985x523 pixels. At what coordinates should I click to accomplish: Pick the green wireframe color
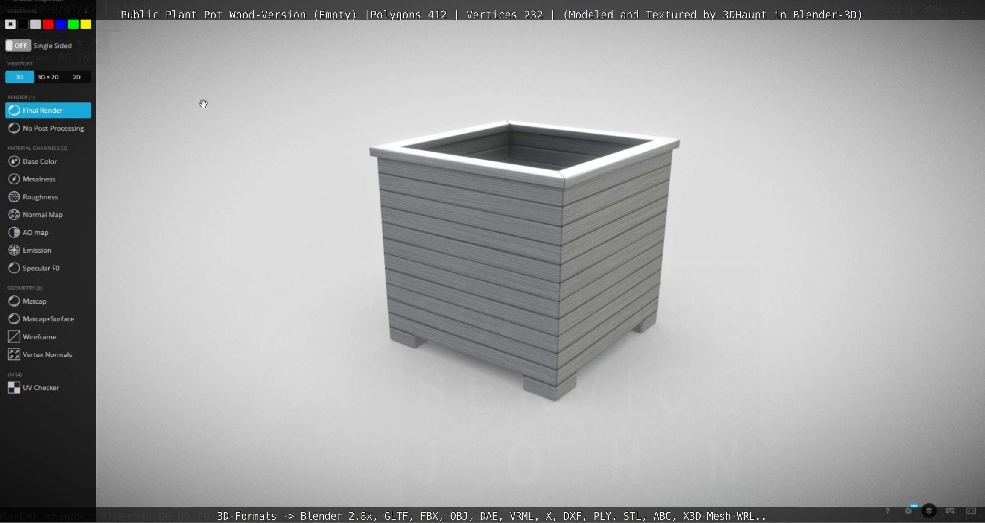(73, 24)
